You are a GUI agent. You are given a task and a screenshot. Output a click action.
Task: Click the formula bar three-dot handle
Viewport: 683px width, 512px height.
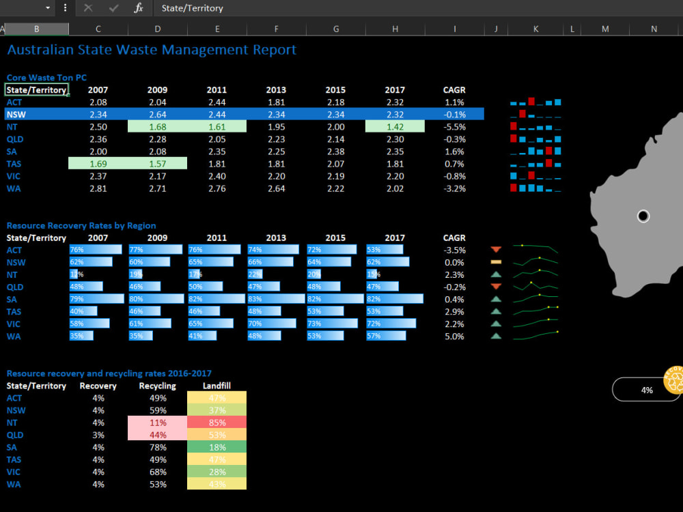tap(65, 8)
